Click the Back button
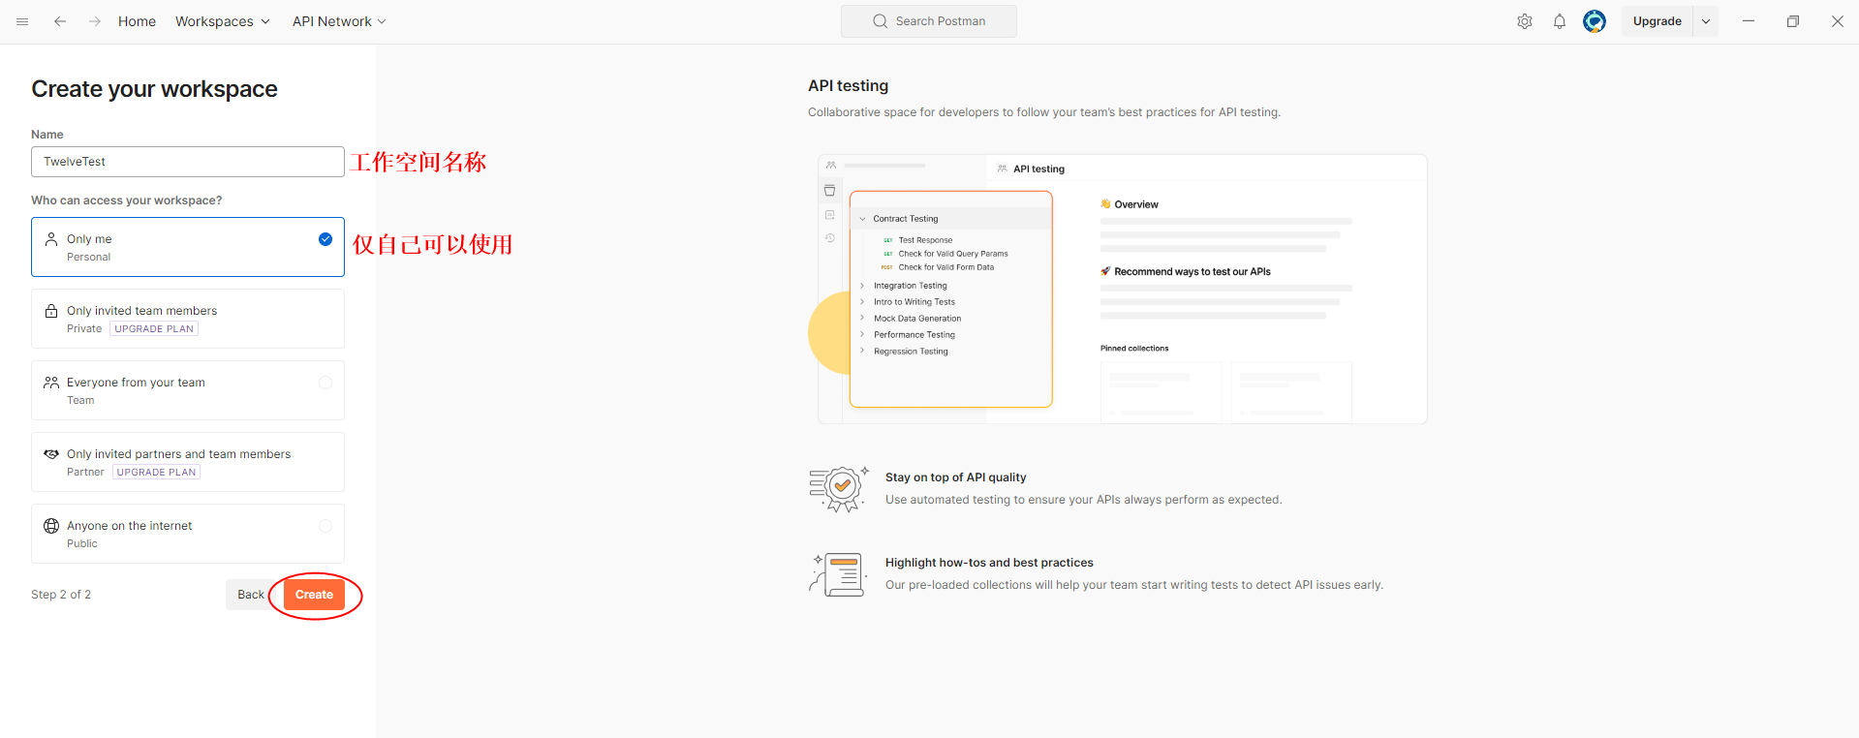The image size is (1859, 738). [x=251, y=595]
